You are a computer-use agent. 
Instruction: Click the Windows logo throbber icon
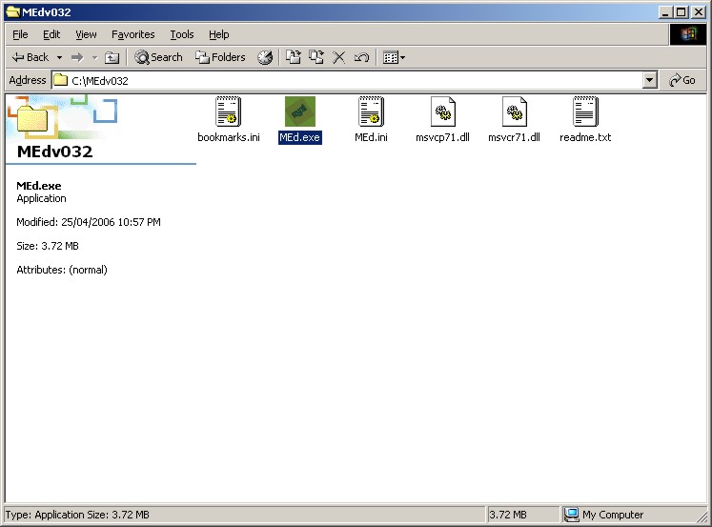point(688,34)
